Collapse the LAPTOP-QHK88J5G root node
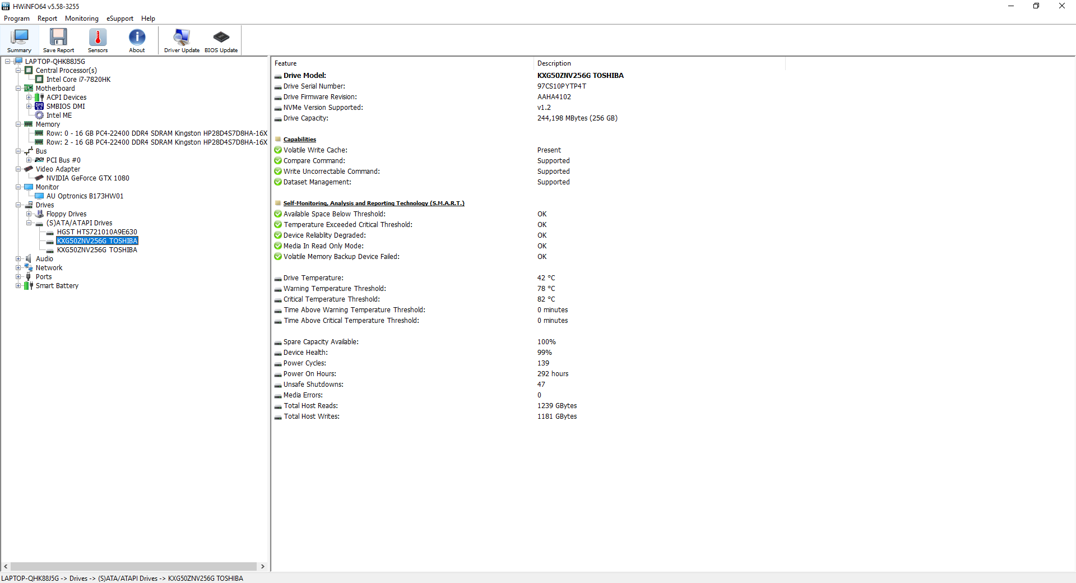Image resolution: width=1076 pixels, height=583 pixels. pos(8,62)
